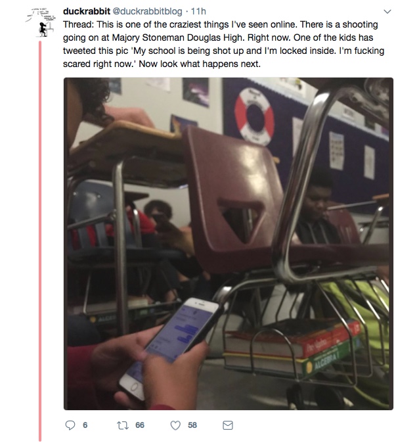This screenshot has height=443, width=417.
Task: Open the duckrabbit display name
Action: click(x=87, y=11)
